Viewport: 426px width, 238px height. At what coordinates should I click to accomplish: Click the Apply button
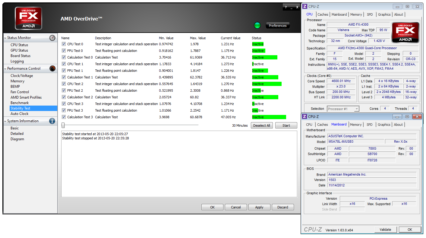(259, 207)
